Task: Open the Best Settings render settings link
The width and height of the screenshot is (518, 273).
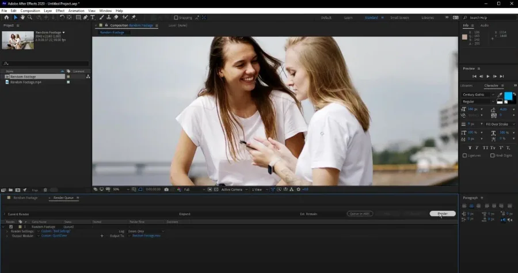Action: 56,232
